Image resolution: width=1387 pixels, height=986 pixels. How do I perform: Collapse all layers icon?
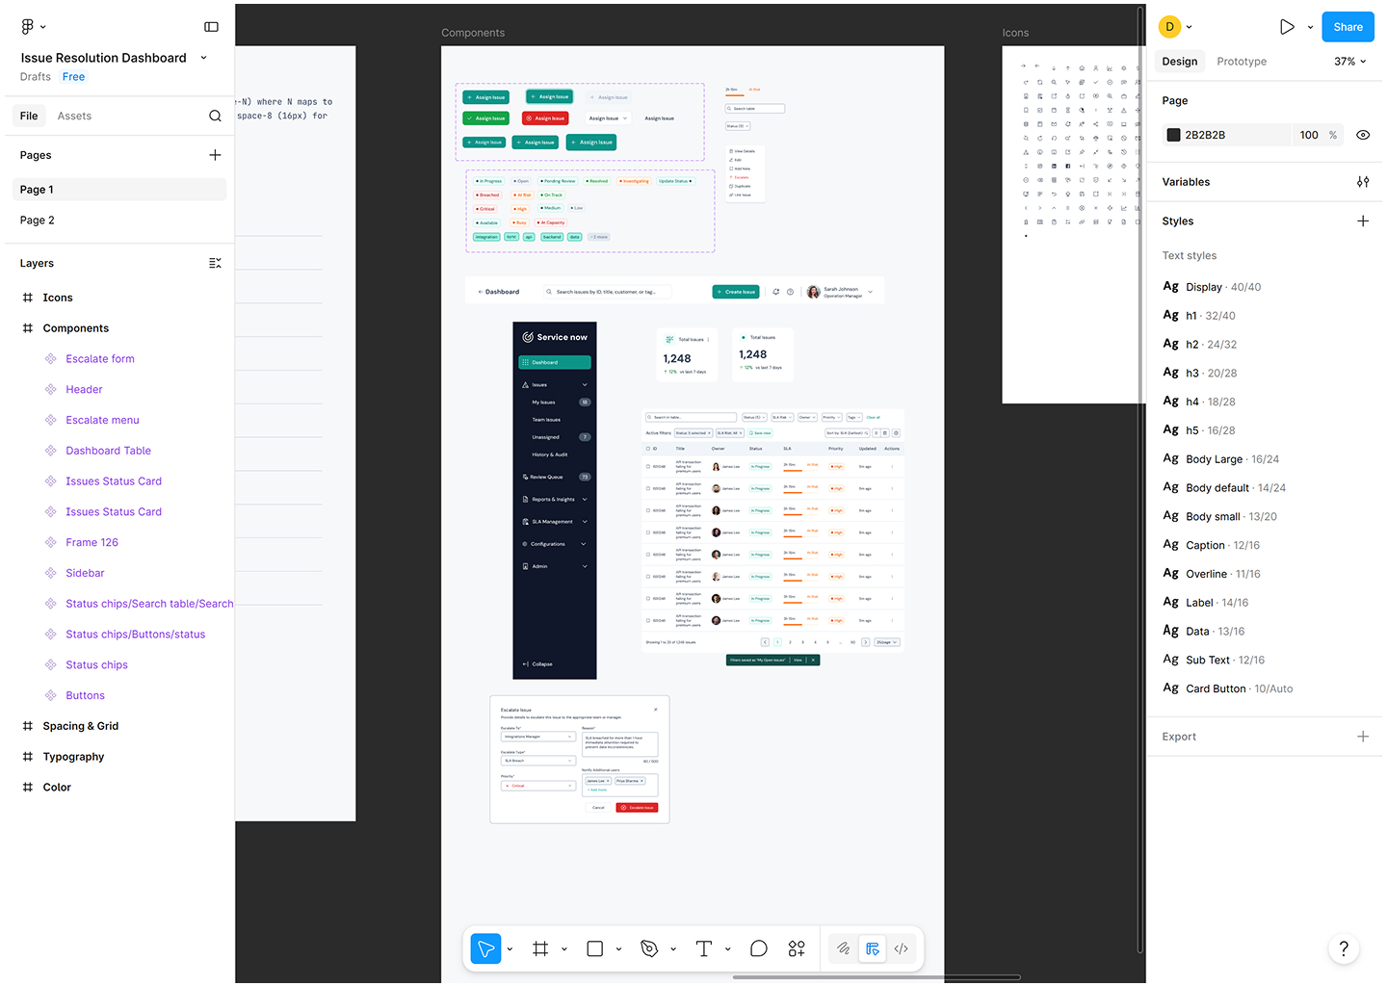pos(215,263)
